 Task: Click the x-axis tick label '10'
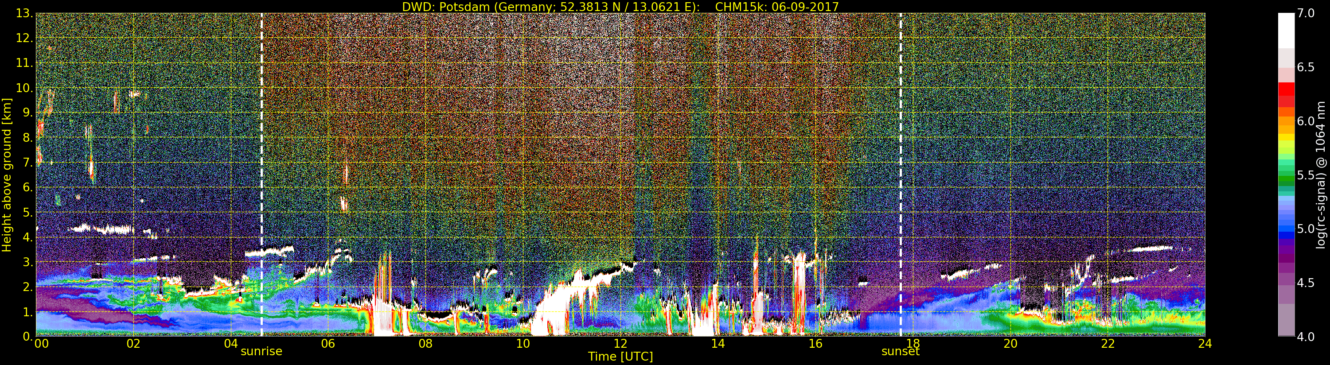[x=523, y=344]
